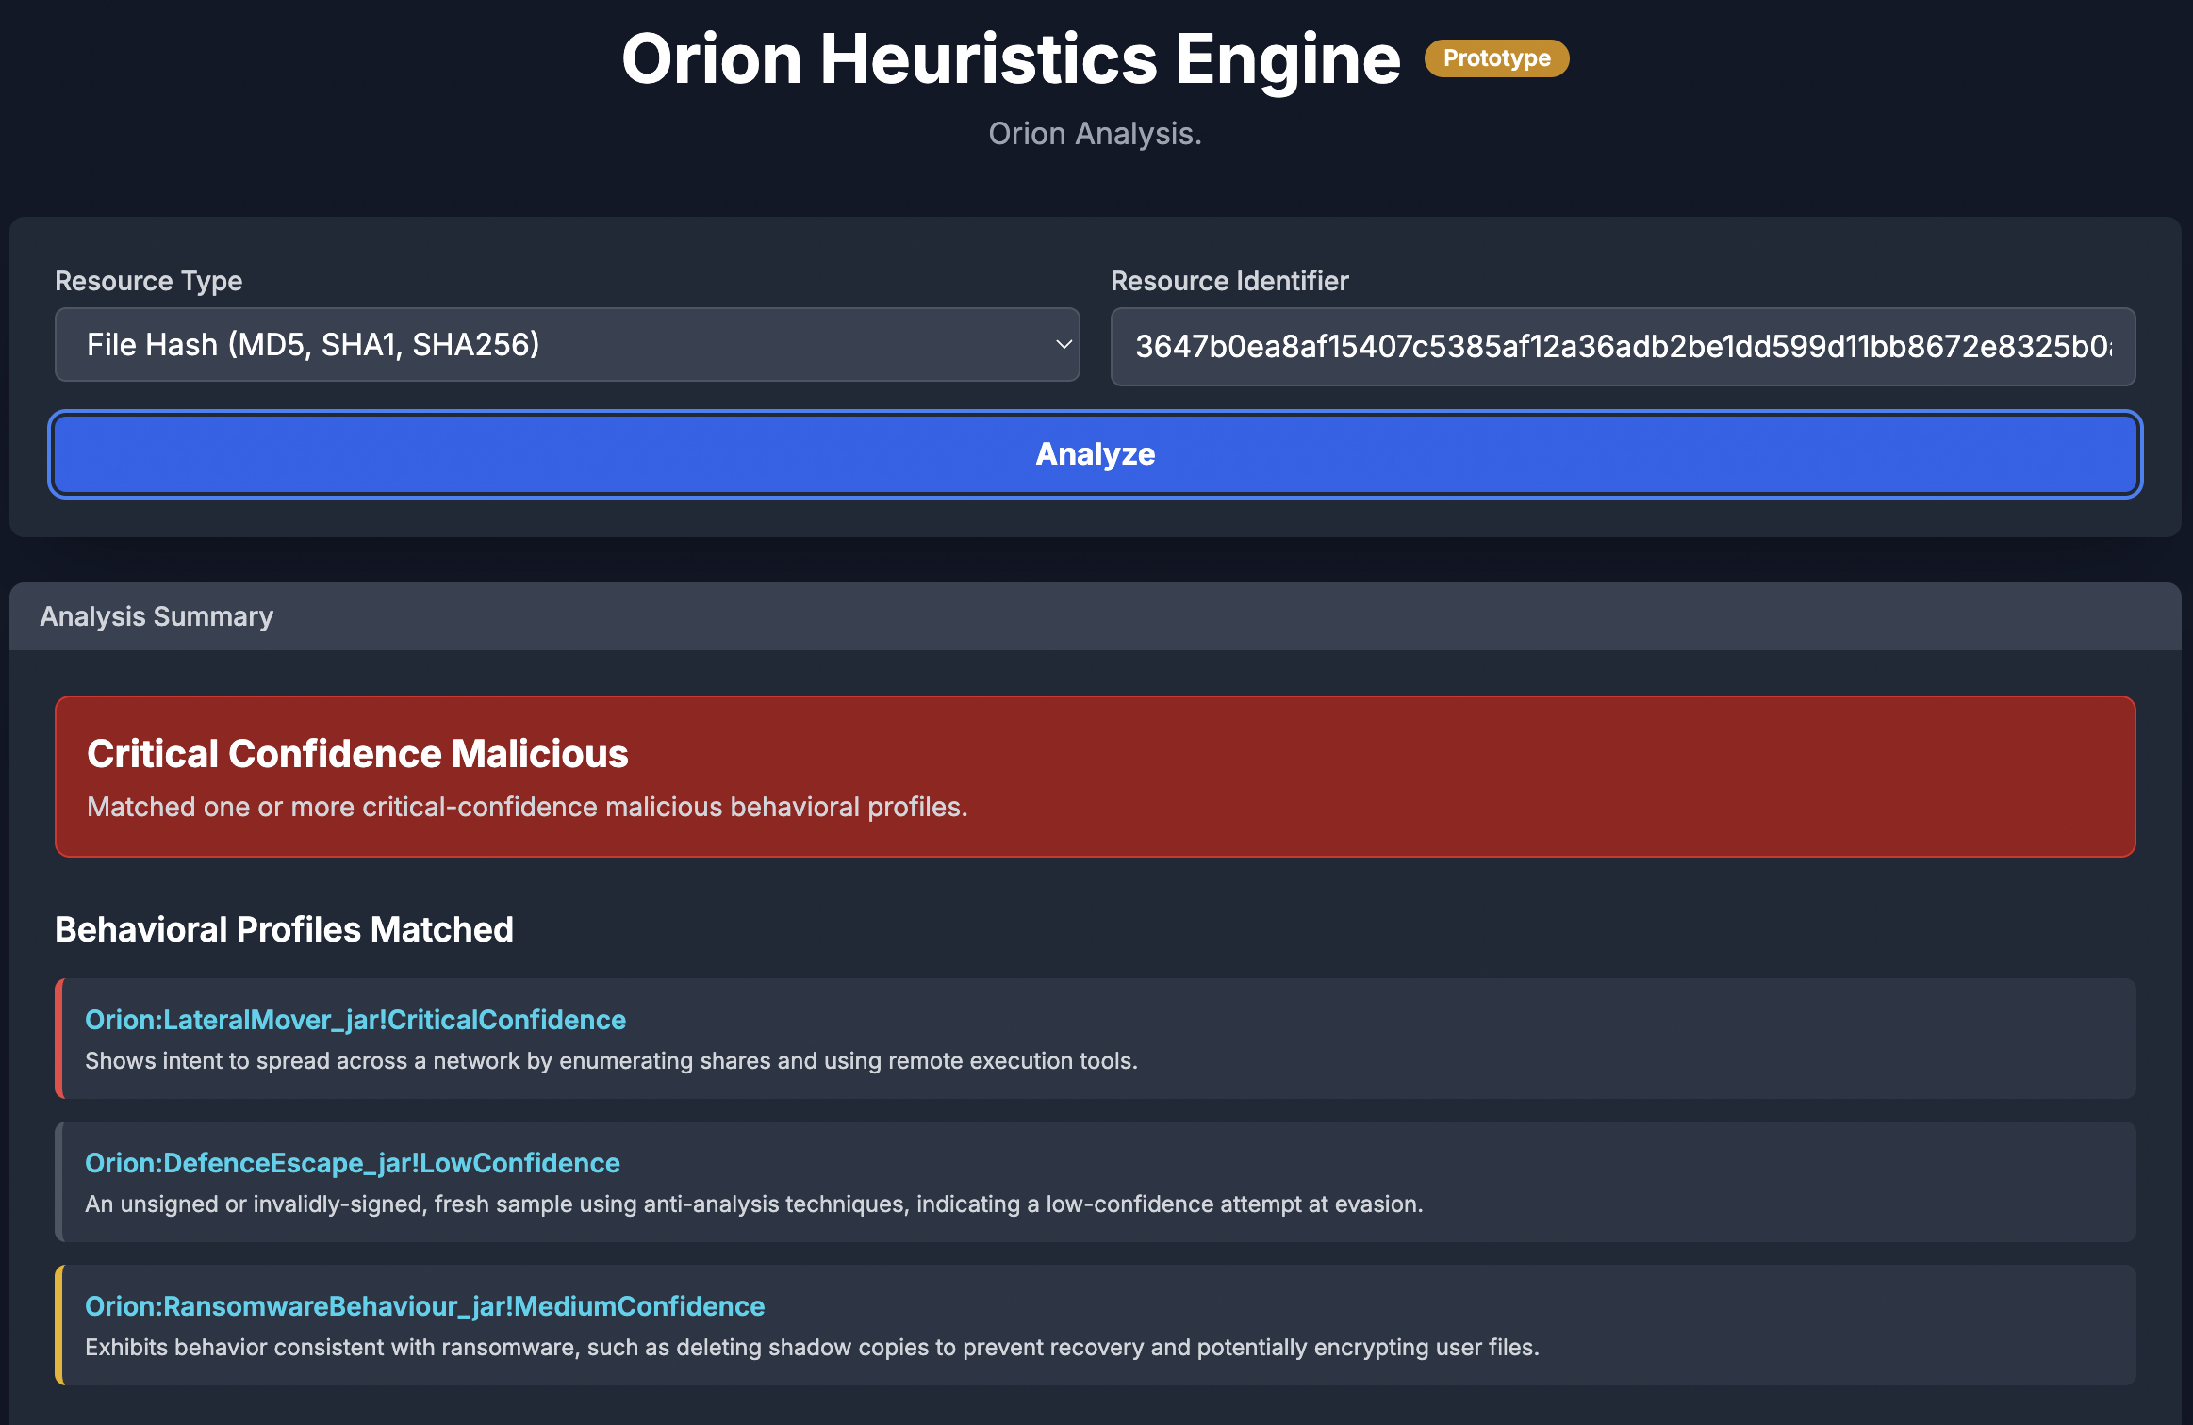Viewport: 2193px width, 1425px height.
Task: Open the Resource Type dropdown
Action: 566,345
